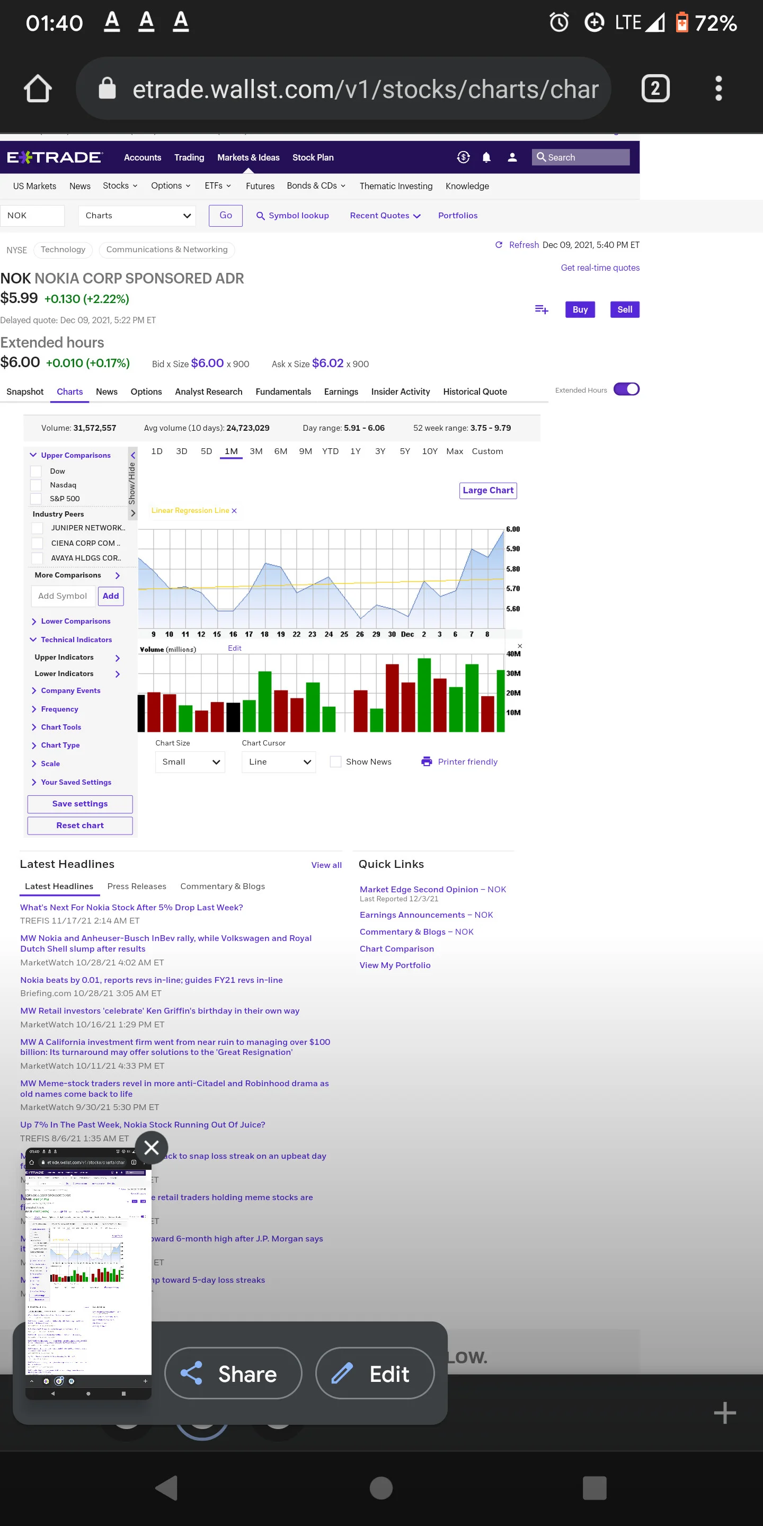Open the browser tab switcher showing 2
Image resolution: width=763 pixels, height=1526 pixels.
point(655,89)
